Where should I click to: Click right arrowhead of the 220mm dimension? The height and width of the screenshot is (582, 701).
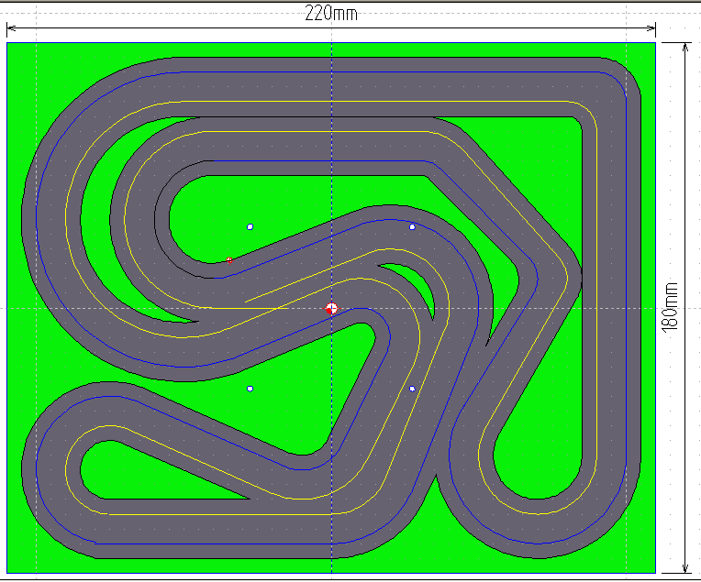tap(651, 27)
